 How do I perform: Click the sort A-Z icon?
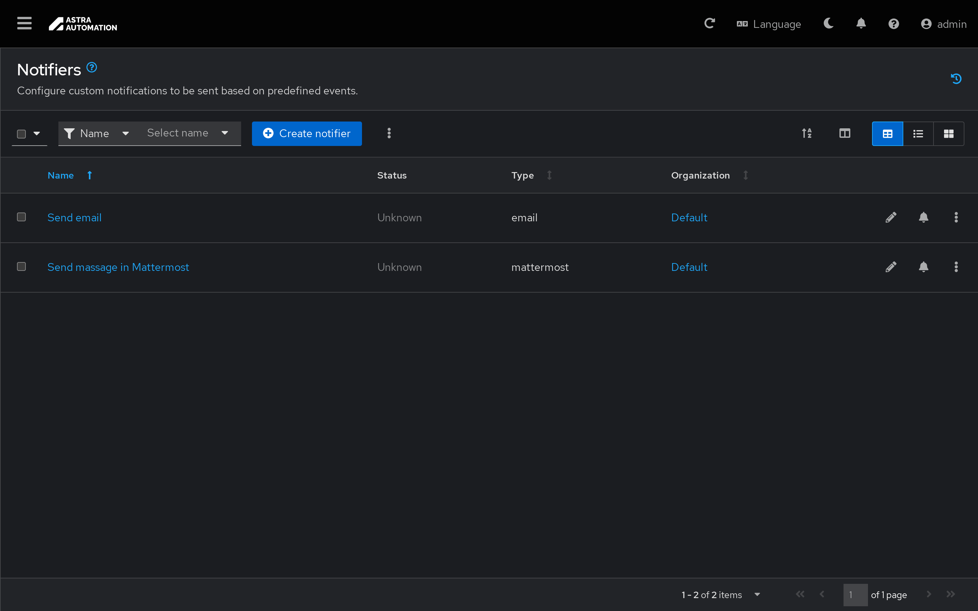tap(807, 133)
